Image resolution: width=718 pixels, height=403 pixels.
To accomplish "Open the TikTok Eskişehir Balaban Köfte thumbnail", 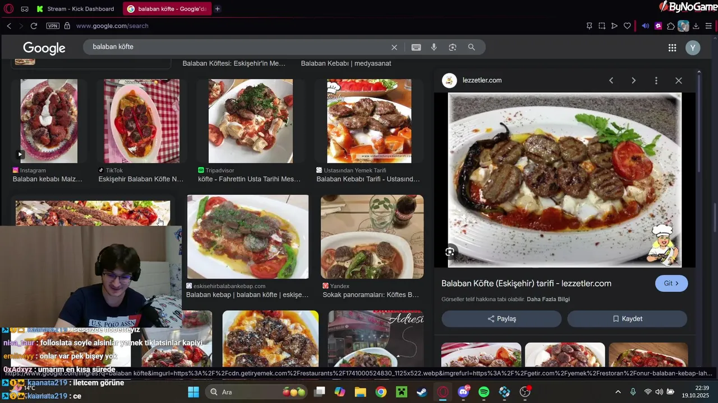I will (141, 121).
